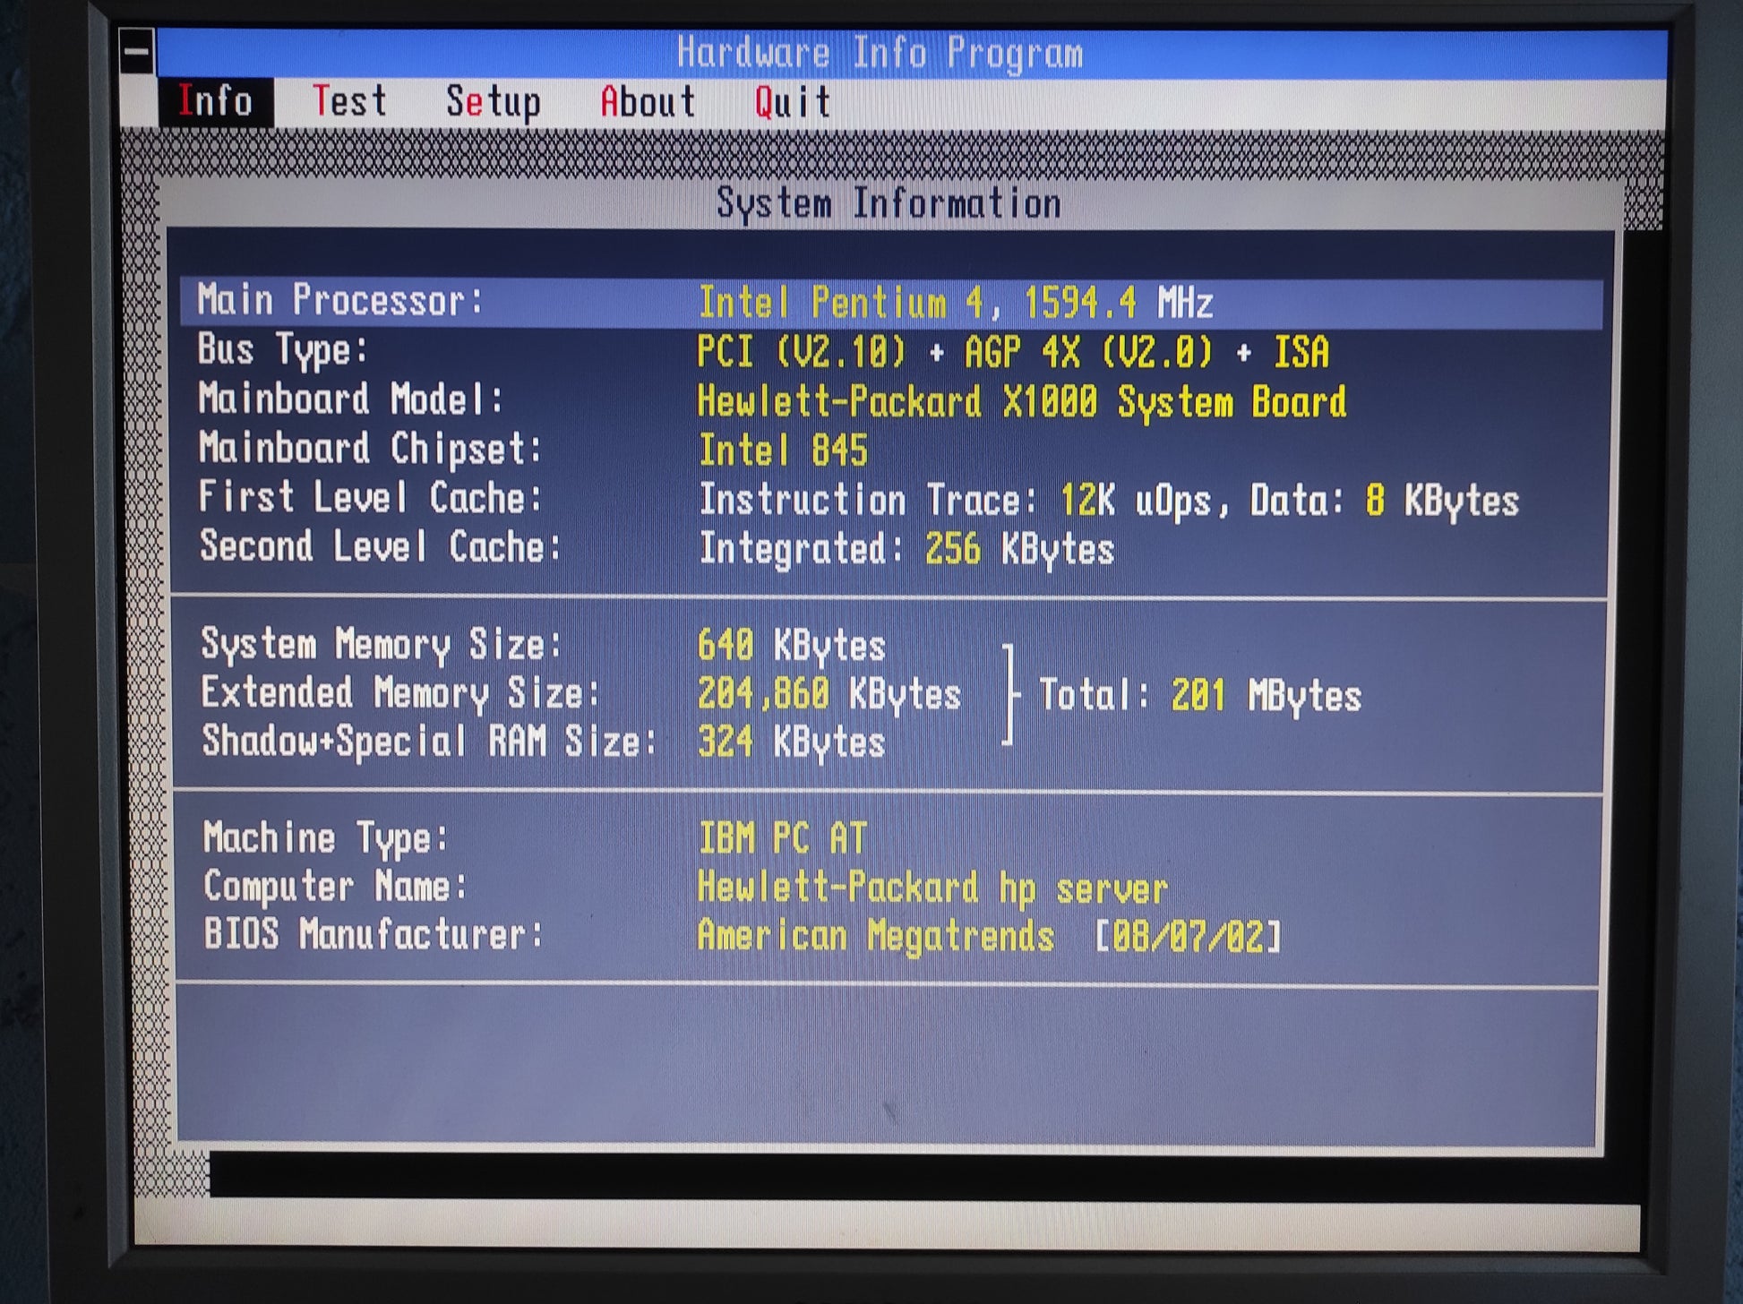Click the Mainboard Model label
The image size is (1743, 1304).
(350, 399)
